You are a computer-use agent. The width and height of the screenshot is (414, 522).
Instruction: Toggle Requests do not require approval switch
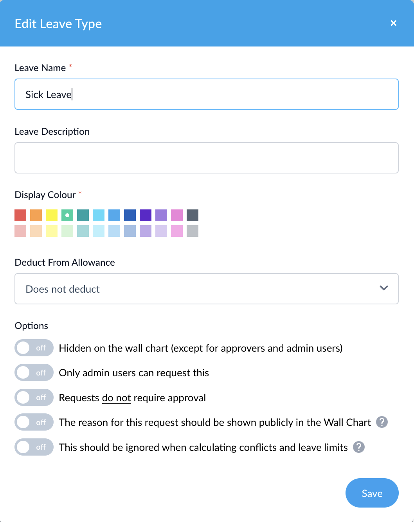(34, 397)
